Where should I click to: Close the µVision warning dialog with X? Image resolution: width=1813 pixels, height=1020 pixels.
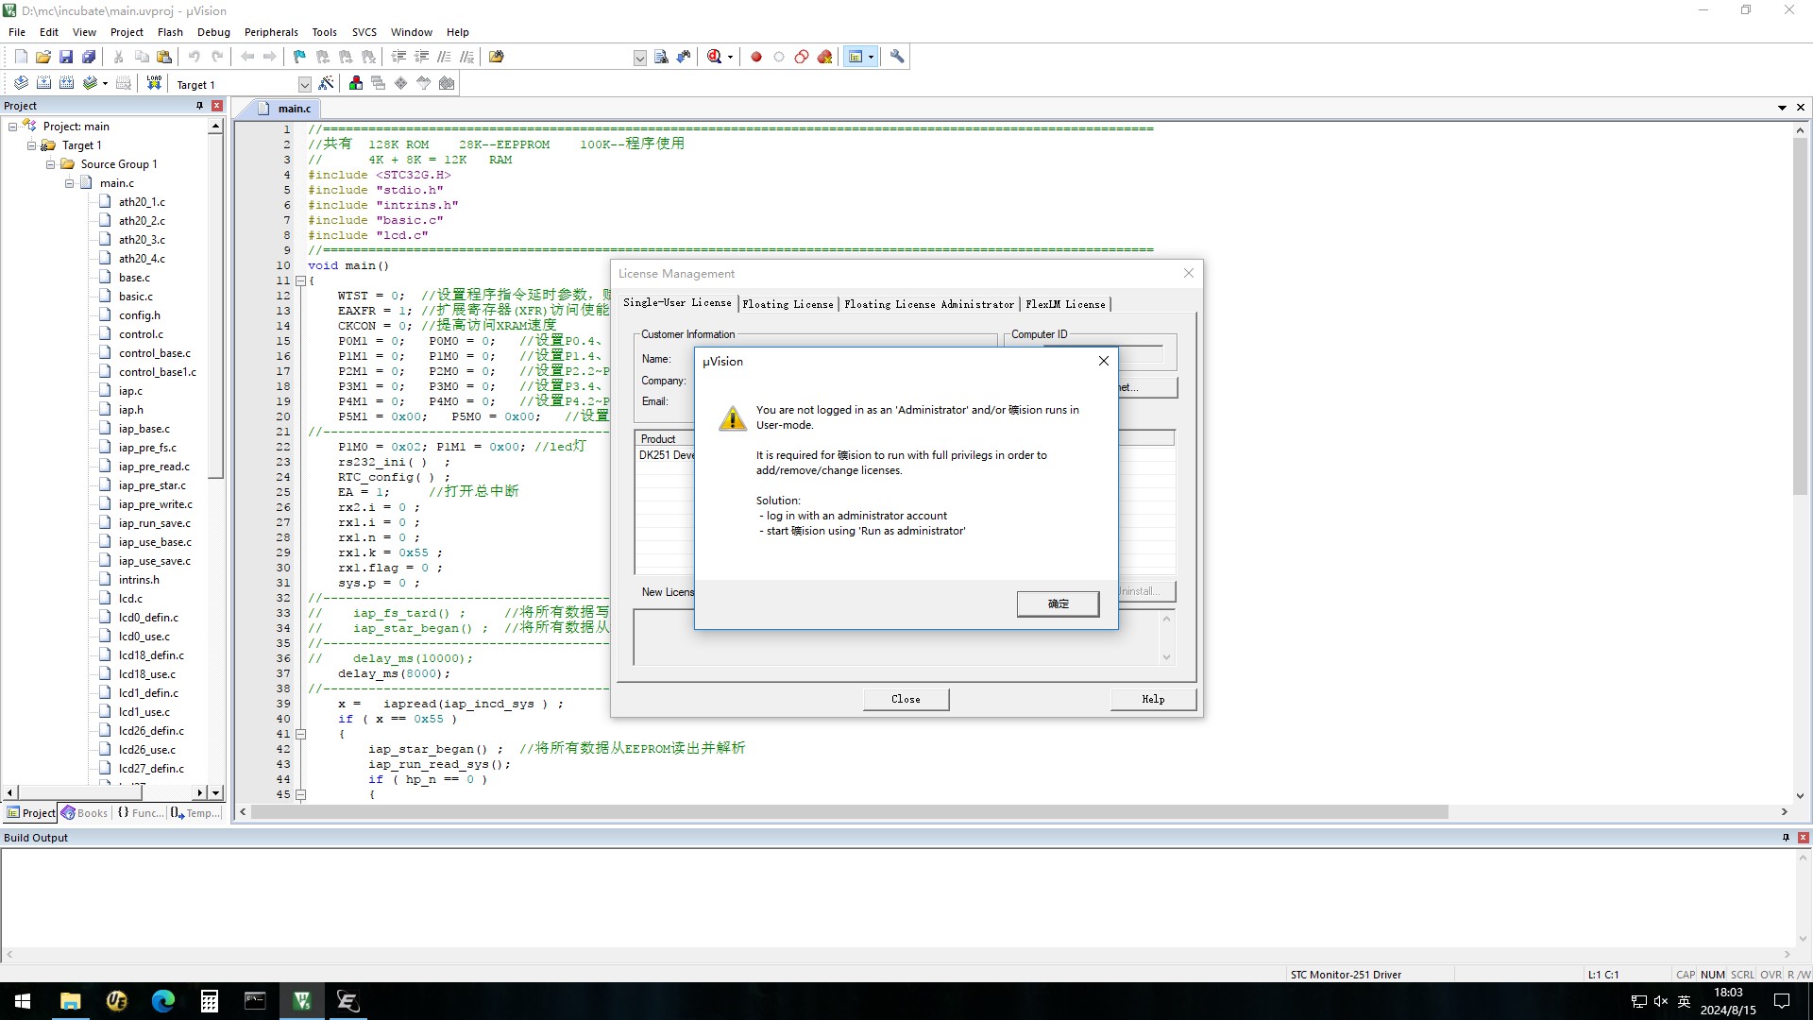1103,361
